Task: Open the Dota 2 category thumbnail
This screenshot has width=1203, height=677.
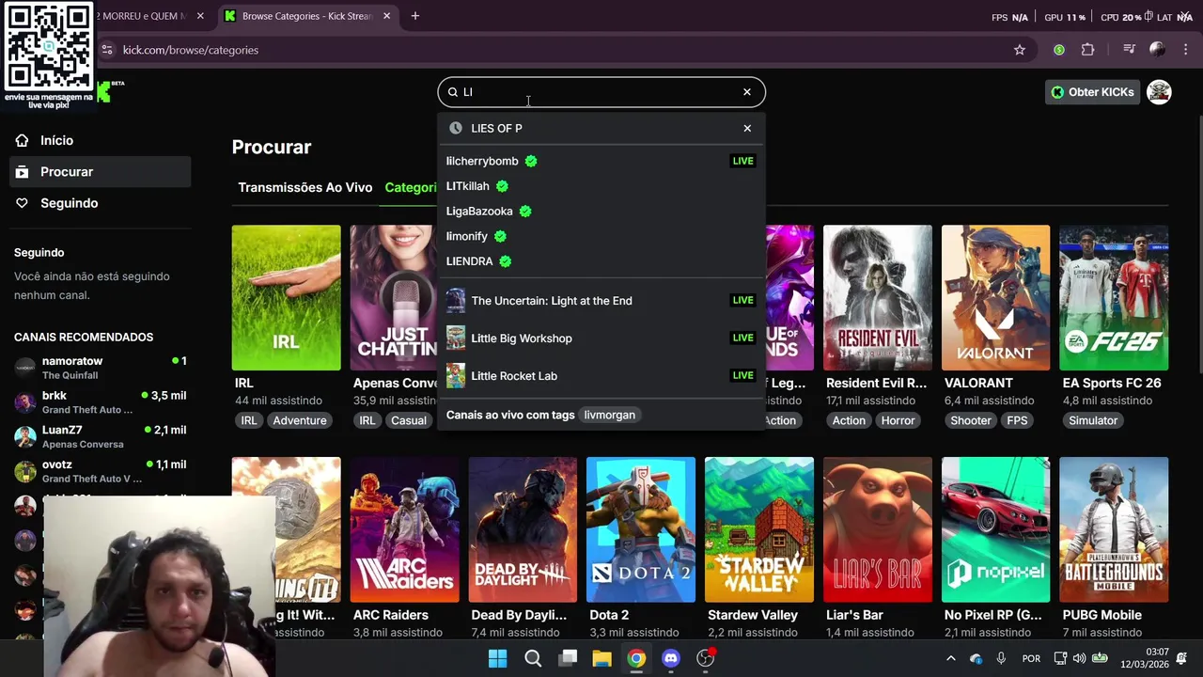Action: point(641,529)
